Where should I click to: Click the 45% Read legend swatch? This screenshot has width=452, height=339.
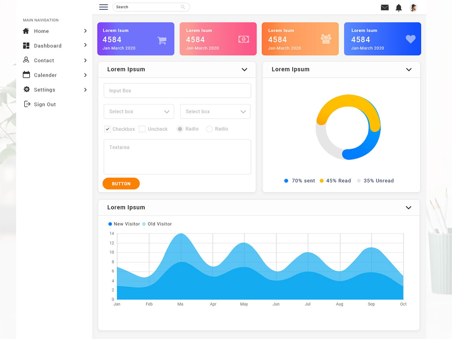pos(321,181)
